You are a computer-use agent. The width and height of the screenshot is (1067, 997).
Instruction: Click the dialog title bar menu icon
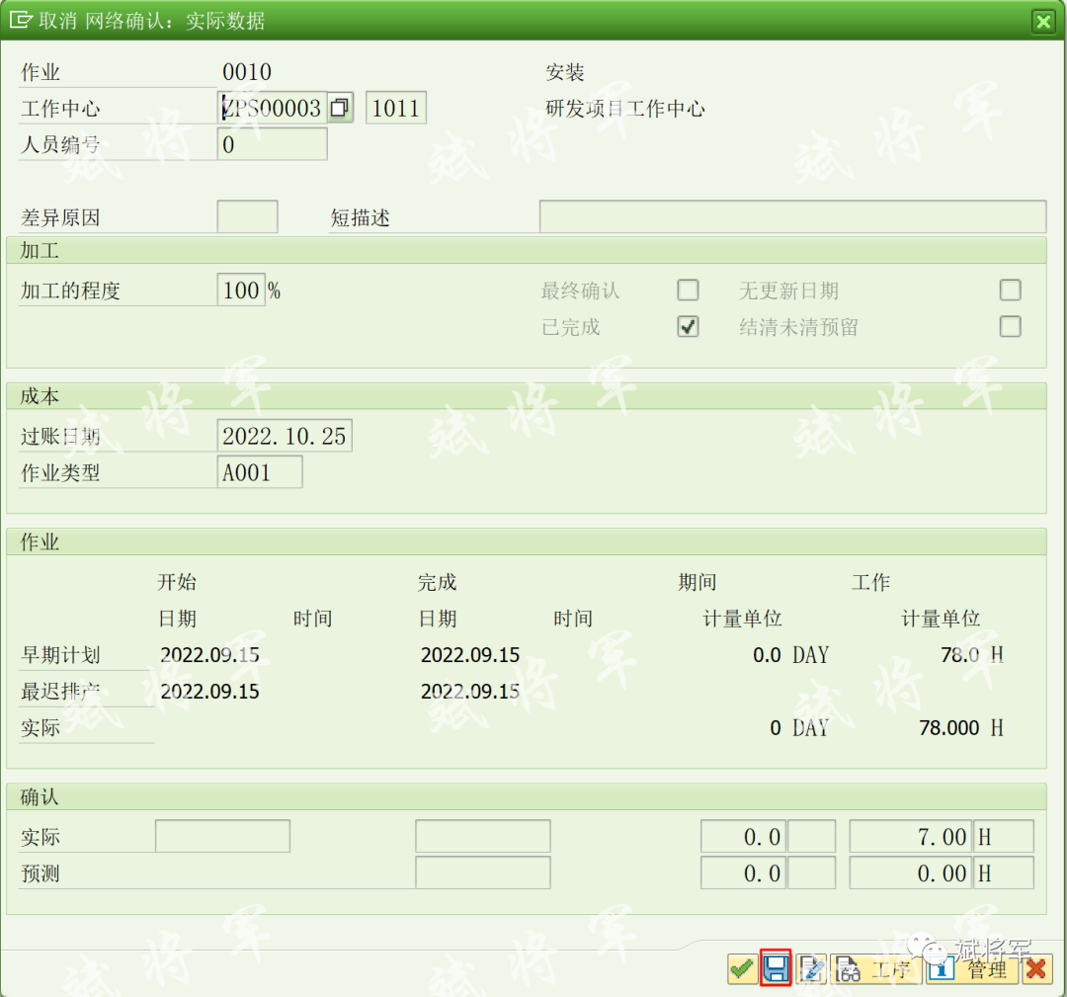21,20
